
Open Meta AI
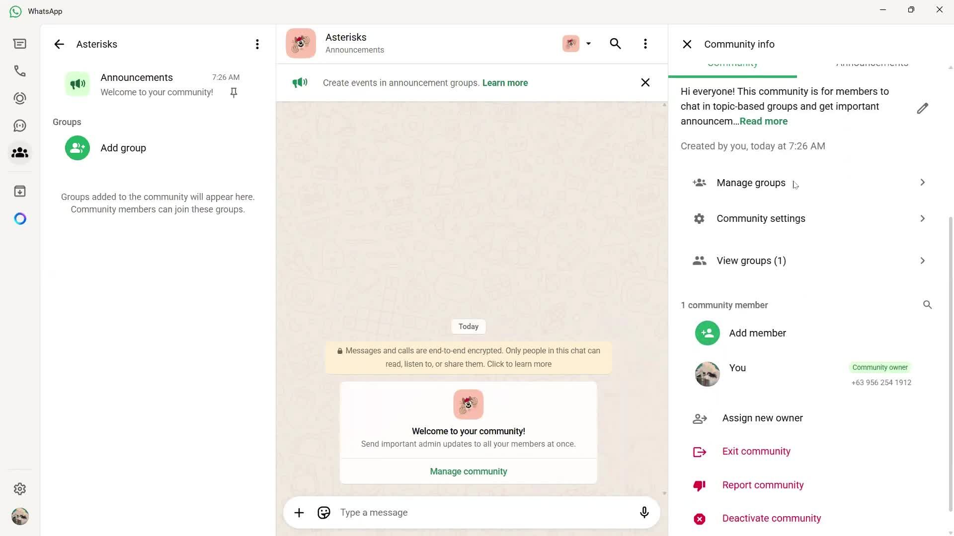(x=20, y=218)
